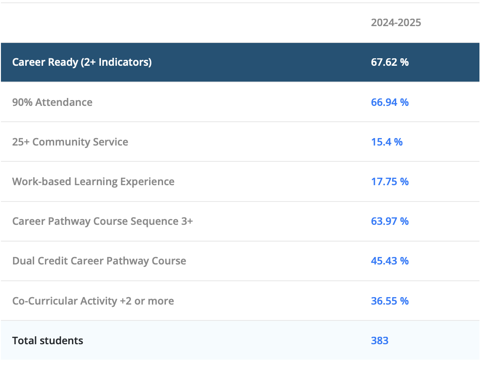The height and width of the screenshot is (375, 486).
Task: Click the Total students row label
Action: click(x=48, y=340)
